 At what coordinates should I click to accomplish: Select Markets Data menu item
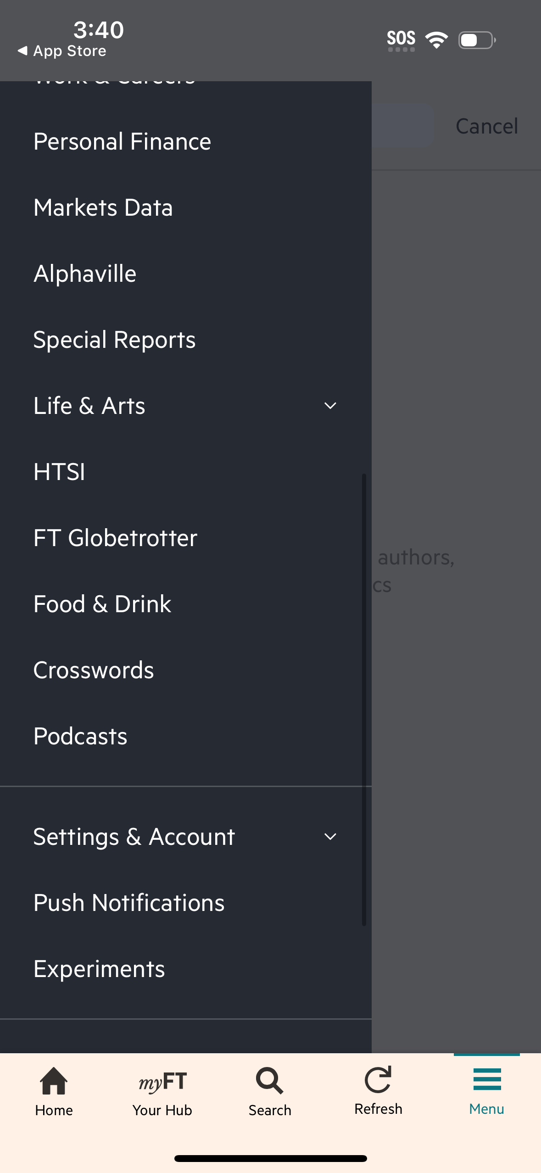pos(103,207)
